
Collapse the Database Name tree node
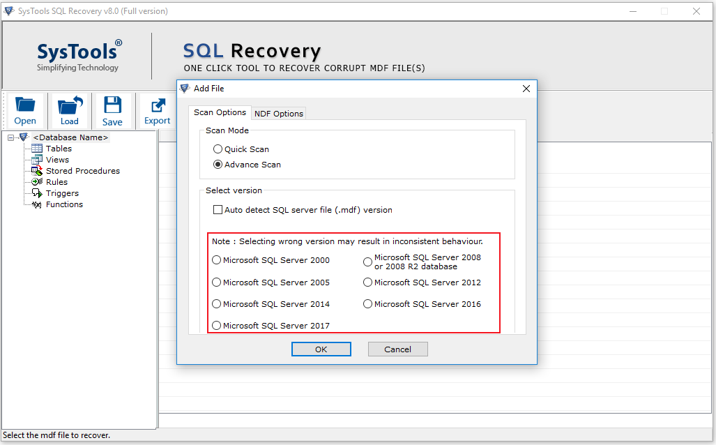click(11, 137)
